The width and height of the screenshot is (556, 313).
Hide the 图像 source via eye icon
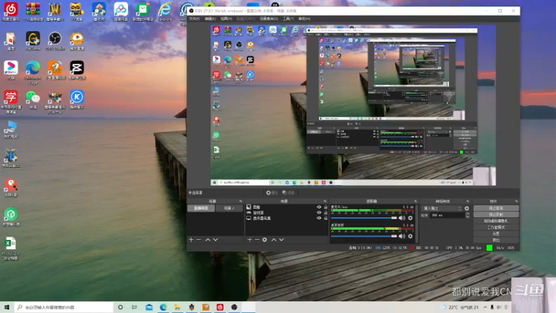click(x=319, y=207)
